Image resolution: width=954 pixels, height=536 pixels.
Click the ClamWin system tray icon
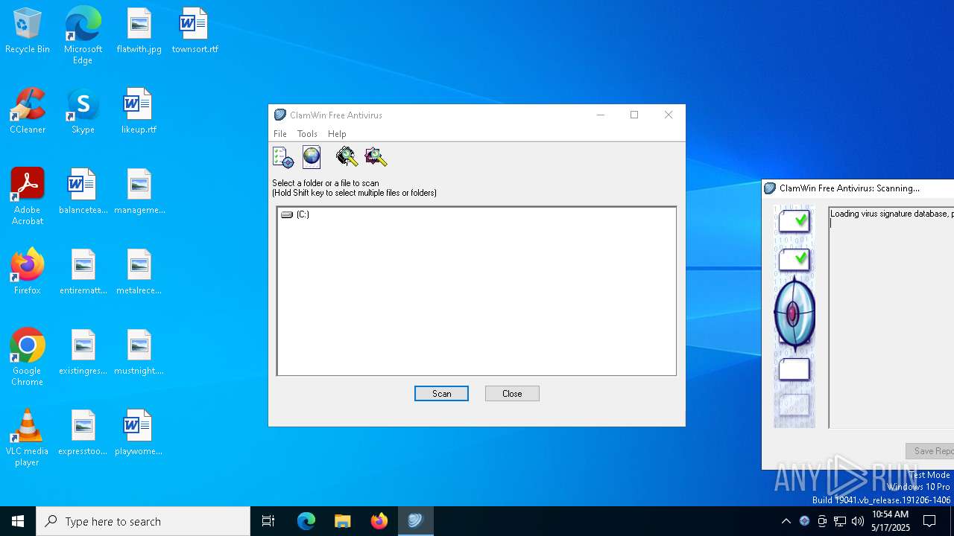tap(804, 521)
